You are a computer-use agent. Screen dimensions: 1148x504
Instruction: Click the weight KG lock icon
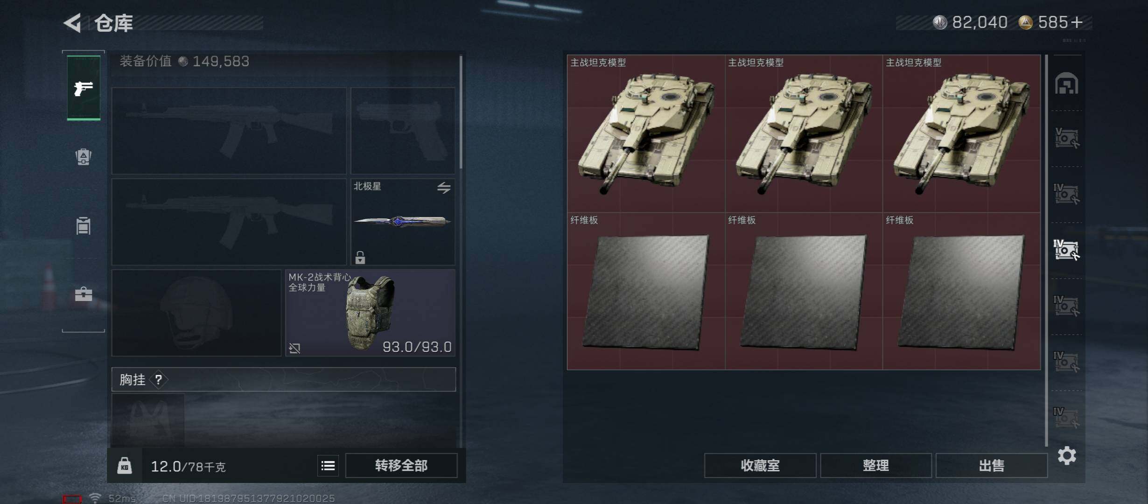click(x=124, y=466)
